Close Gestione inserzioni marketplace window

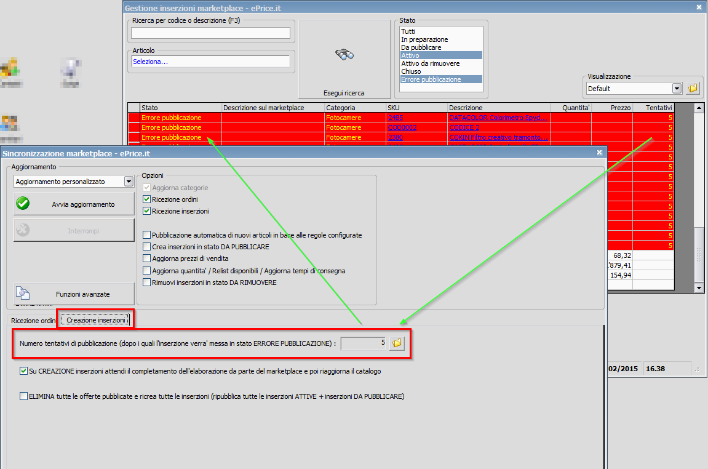[699, 7]
